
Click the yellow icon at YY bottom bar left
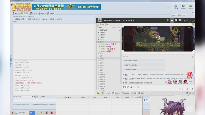click(98, 93)
